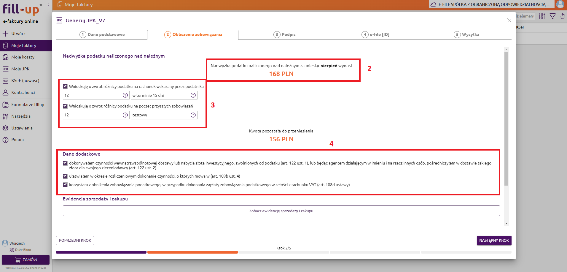Click the NASTĘPNY KROK button
Screen dimensions: 567x272
pyautogui.click(x=494, y=241)
